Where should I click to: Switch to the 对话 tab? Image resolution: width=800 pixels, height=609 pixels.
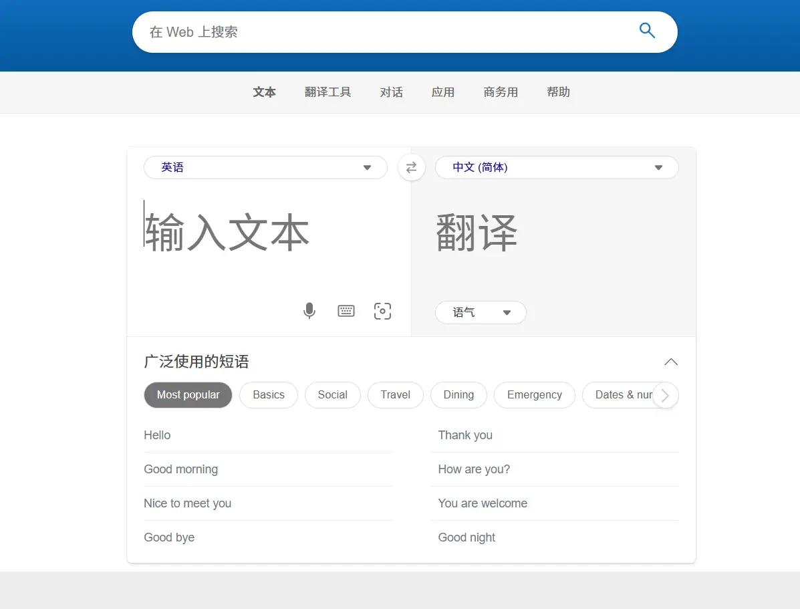click(x=392, y=92)
